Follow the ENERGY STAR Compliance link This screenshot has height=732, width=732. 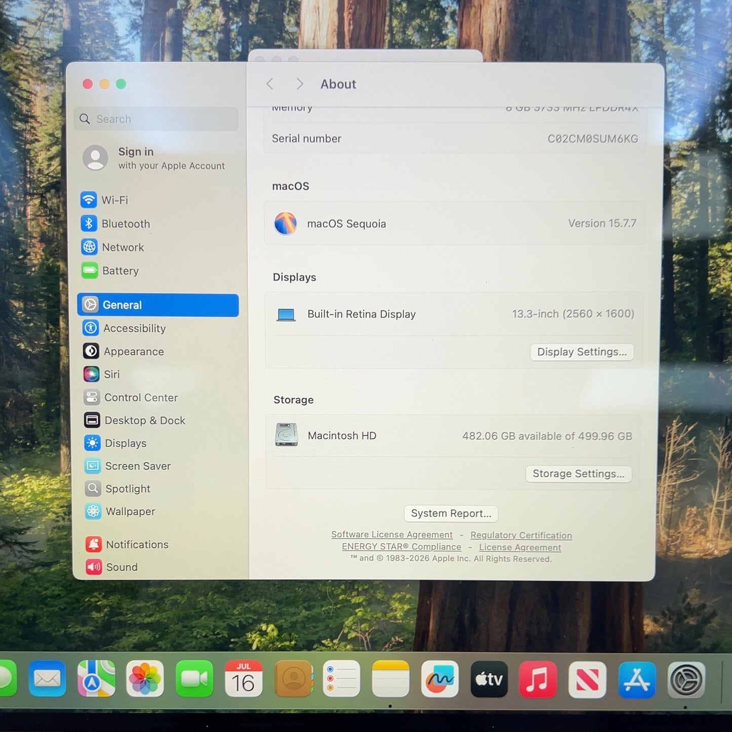coord(402,547)
